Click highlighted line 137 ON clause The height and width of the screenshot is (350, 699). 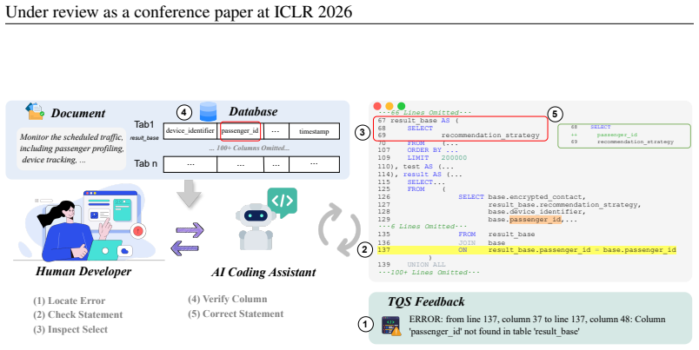tap(527, 250)
